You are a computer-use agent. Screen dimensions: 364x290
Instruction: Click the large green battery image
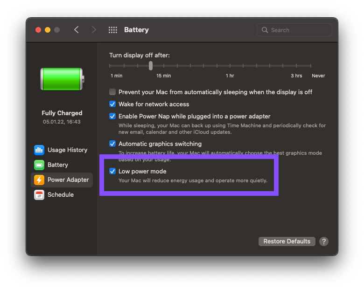coord(62,78)
